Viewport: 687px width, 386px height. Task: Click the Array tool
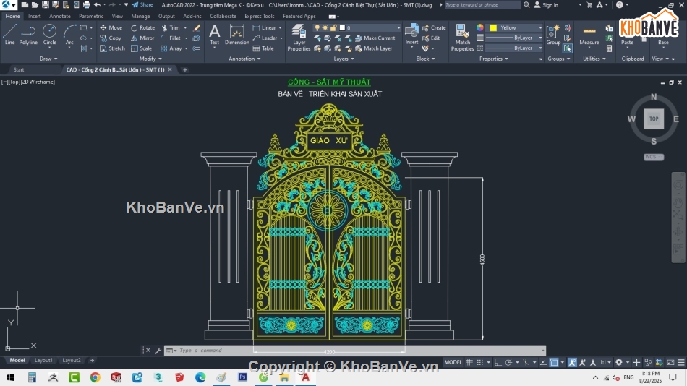pyautogui.click(x=171, y=48)
